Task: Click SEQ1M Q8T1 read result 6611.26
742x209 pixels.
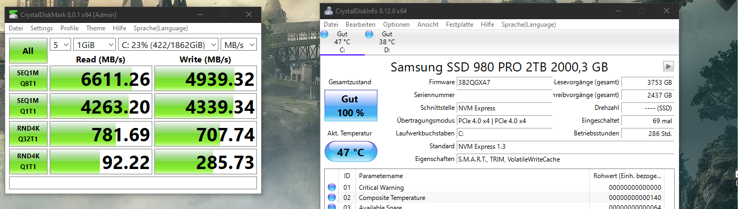Action: [x=101, y=78]
